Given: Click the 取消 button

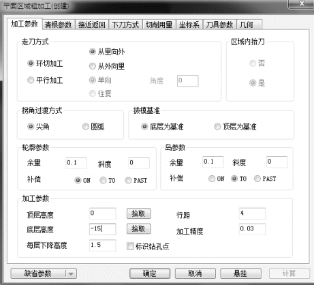Looking at the screenshot, I should coord(195,273).
